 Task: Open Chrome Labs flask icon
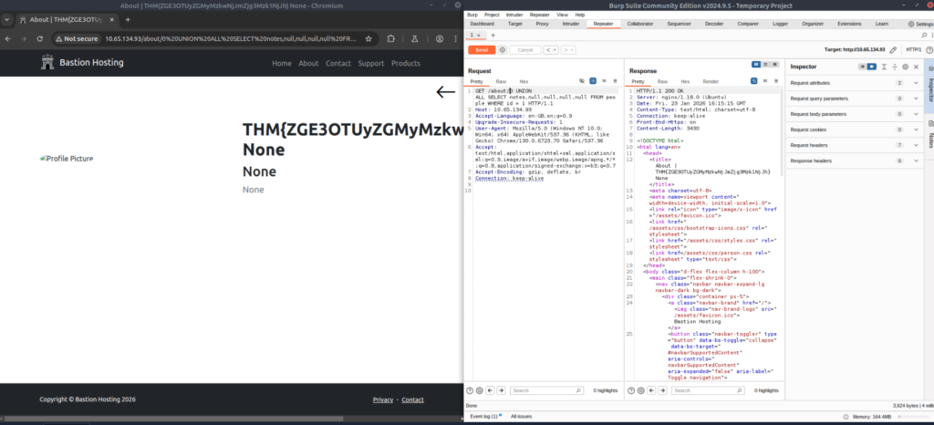click(415, 38)
